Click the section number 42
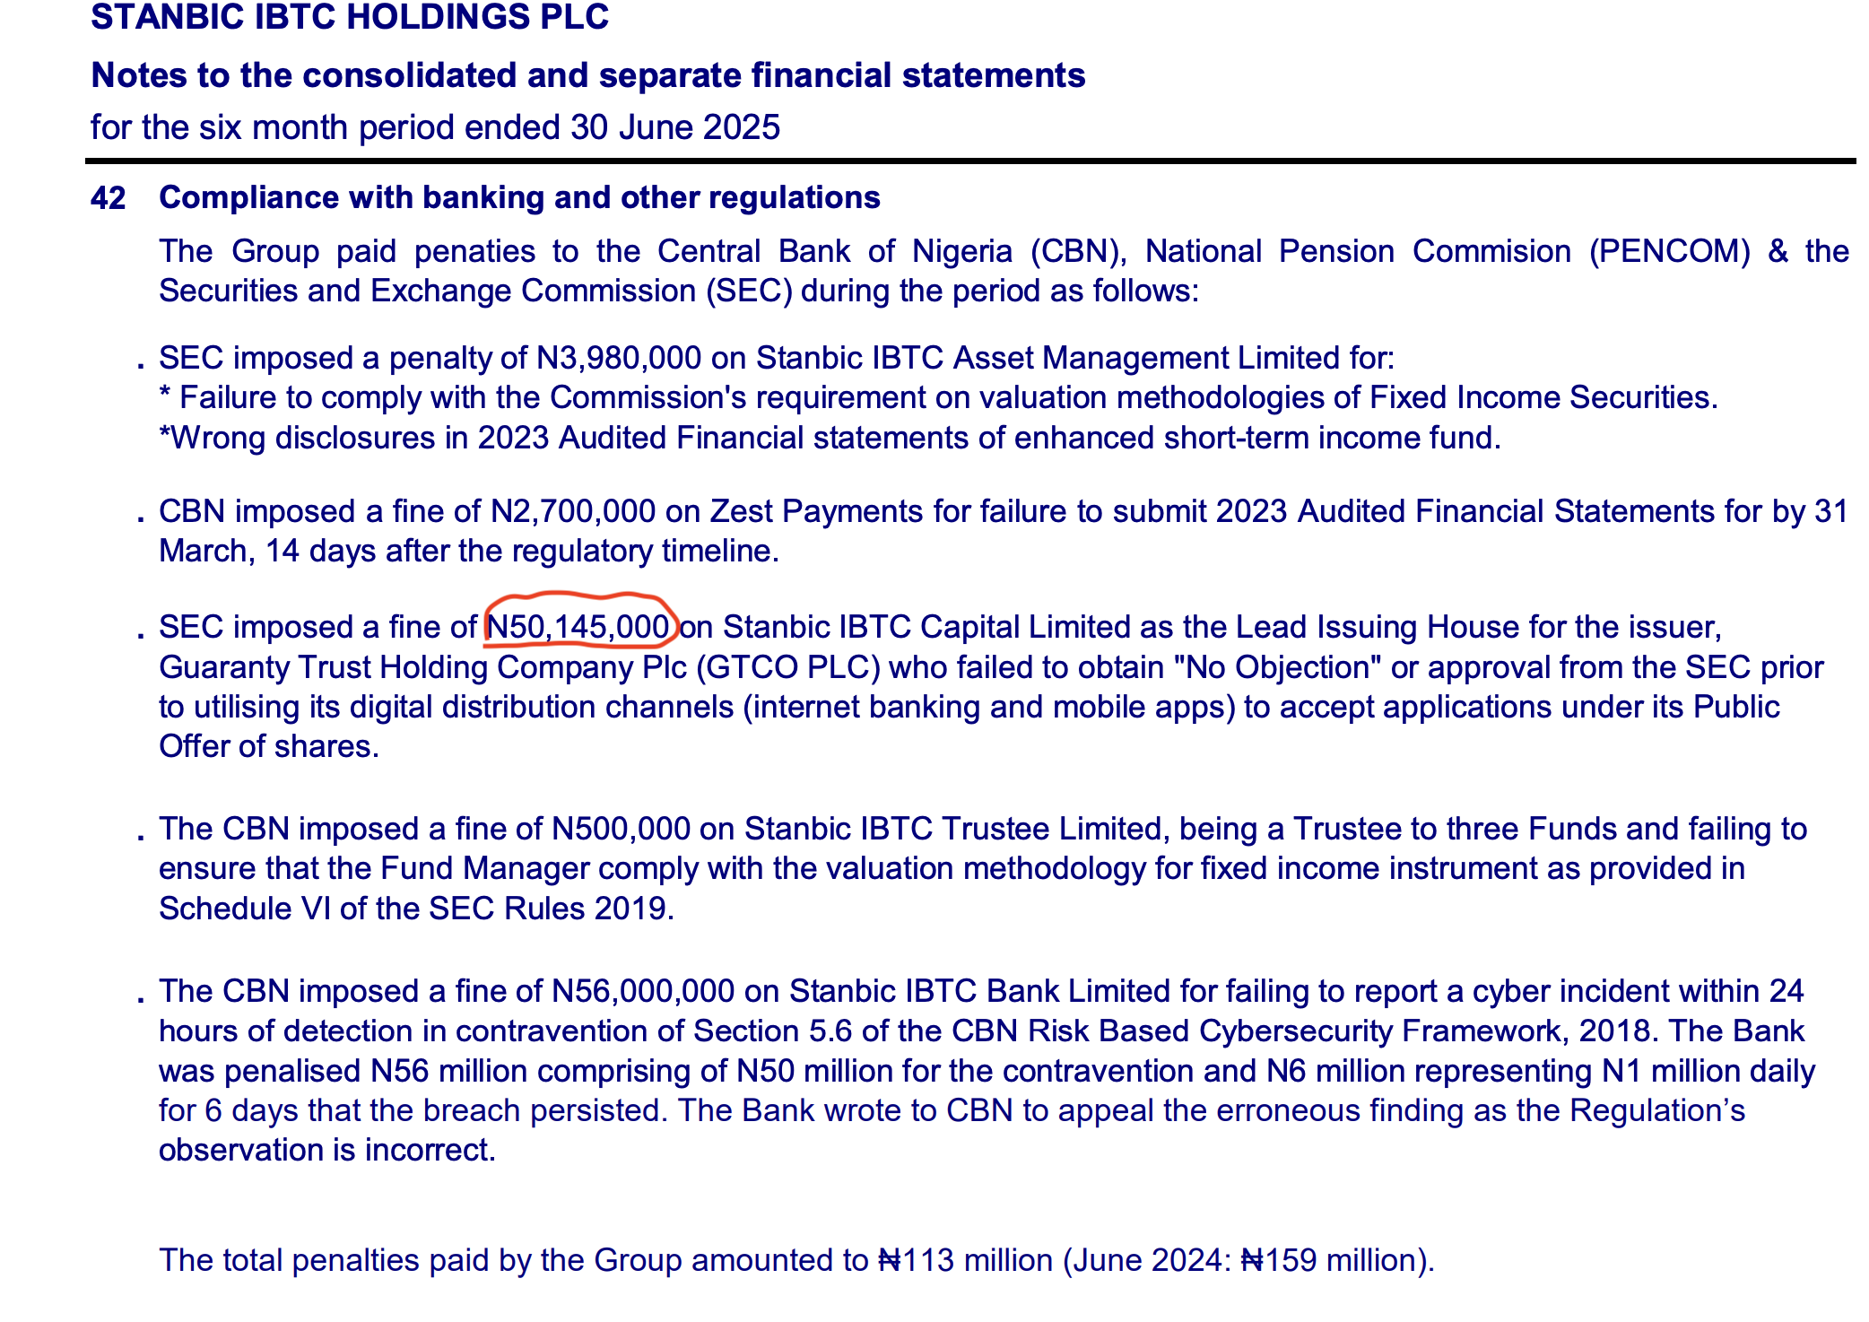This screenshot has height=1322, width=1869. [108, 198]
